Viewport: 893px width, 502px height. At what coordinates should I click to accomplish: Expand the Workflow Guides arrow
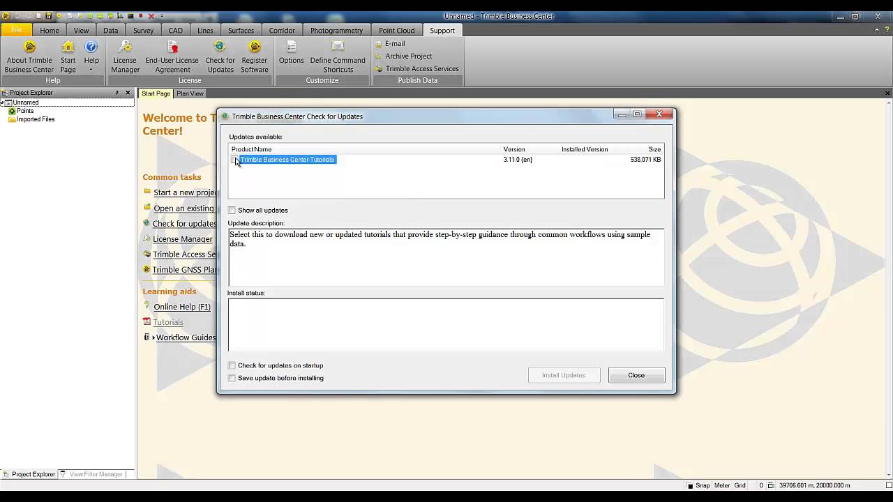coord(153,337)
